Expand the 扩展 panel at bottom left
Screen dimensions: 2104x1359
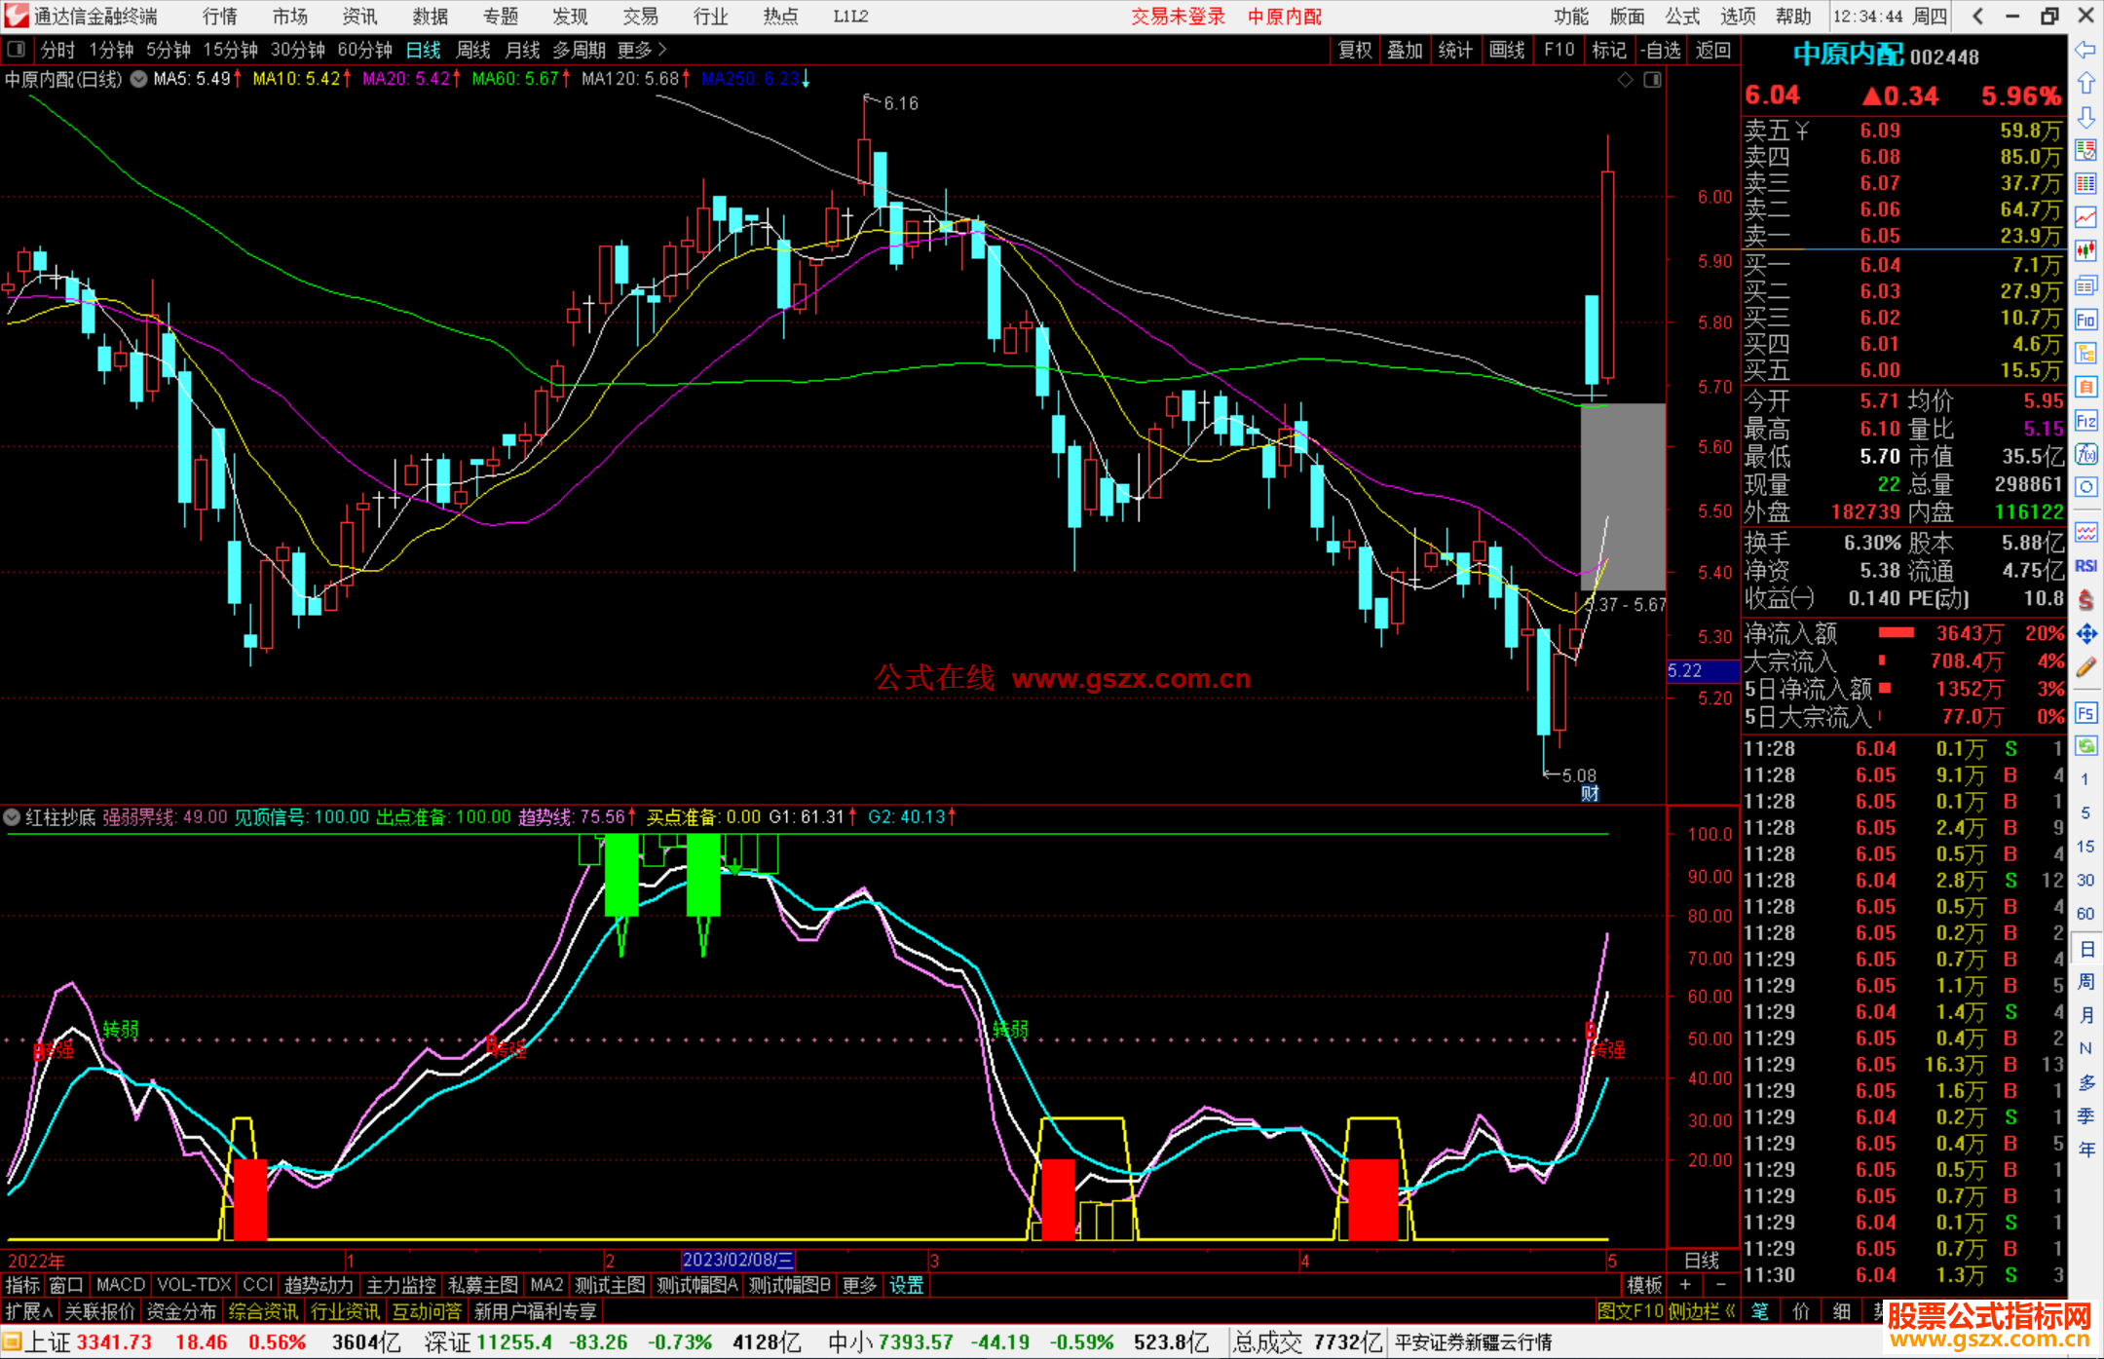(28, 1311)
